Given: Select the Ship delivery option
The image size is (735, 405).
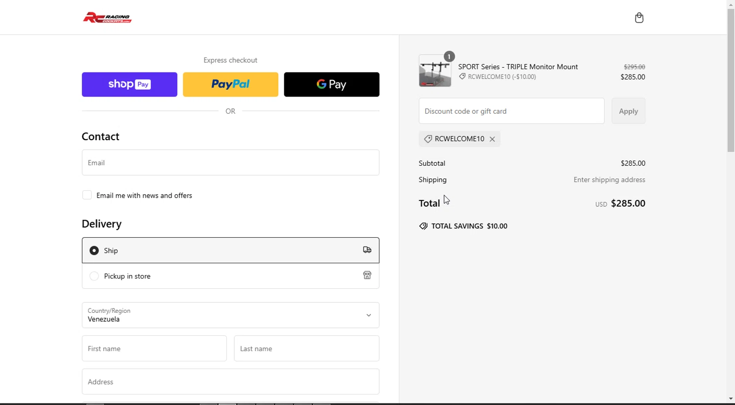Looking at the screenshot, I should click(x=94, y=251).
